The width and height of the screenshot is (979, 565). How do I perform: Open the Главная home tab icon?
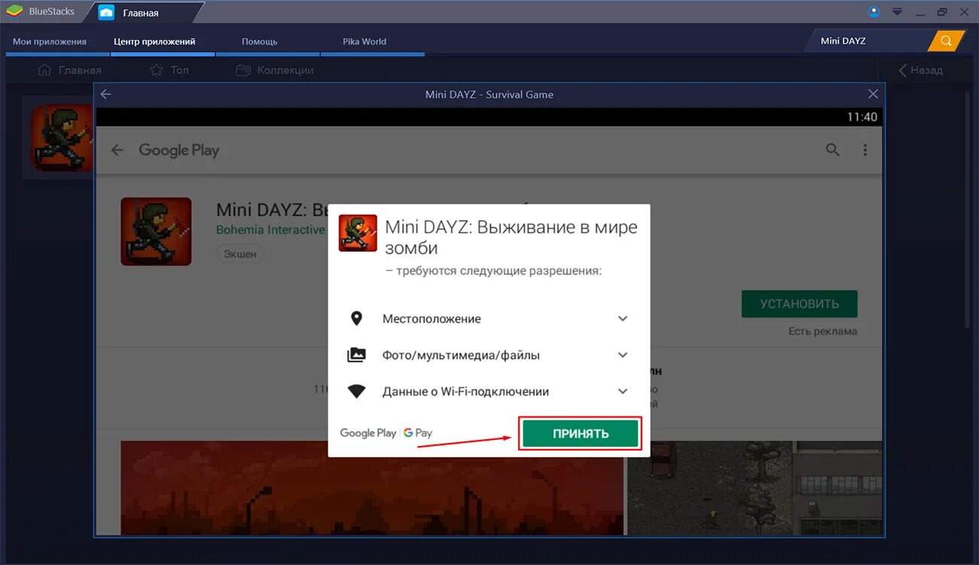pos(106,12)
